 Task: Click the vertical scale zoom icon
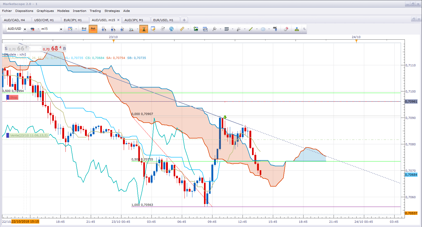131,29
